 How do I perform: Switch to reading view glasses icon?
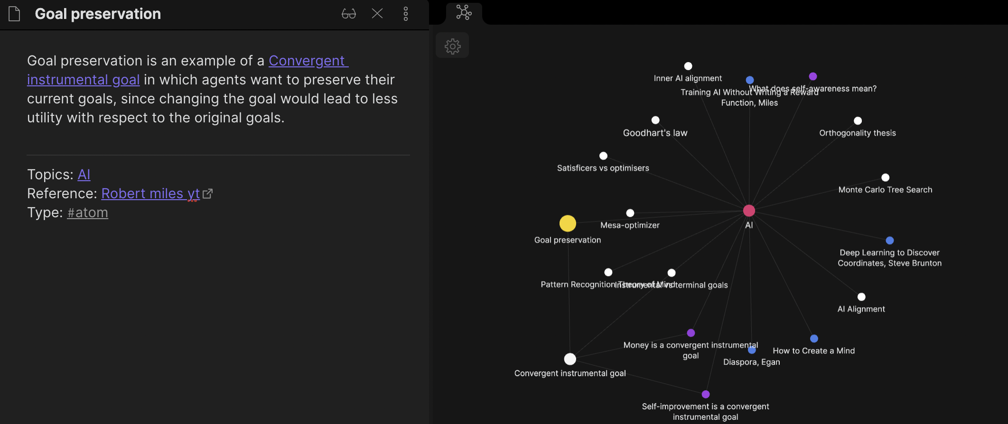(x=349, y=14)
